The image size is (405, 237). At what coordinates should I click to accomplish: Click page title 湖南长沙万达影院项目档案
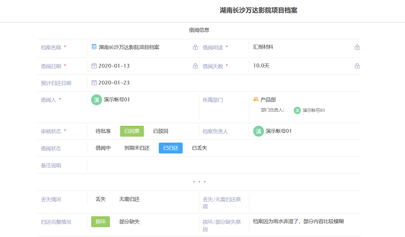point(258,10)
